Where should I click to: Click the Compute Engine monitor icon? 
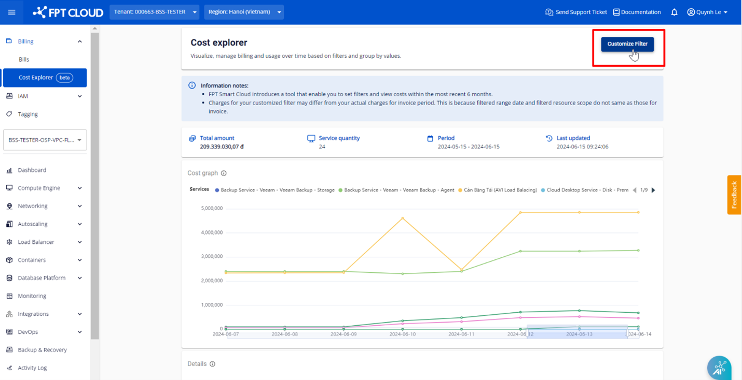point(9,188)
